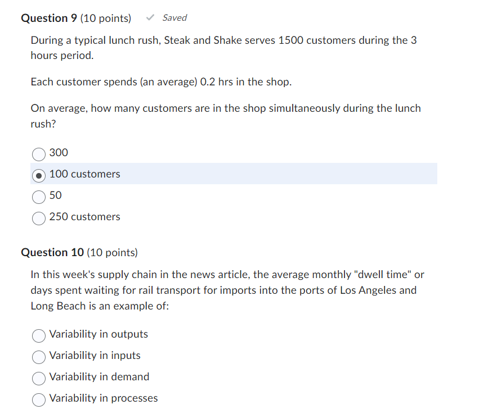This screenshot has width=484, height=414.
Task: Select Variability in outputs for Question 10
Action: (39, 336)
